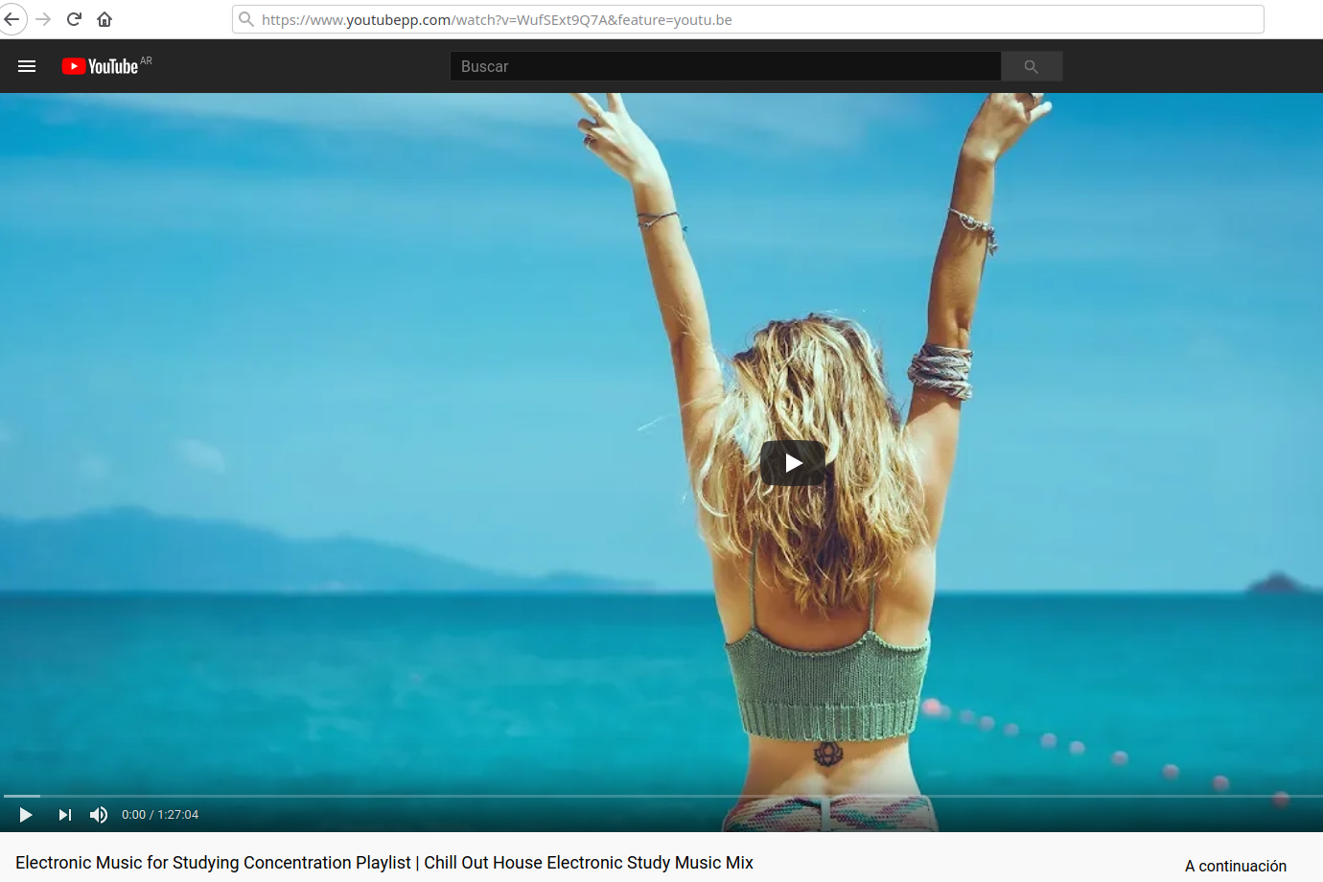
Task: Seek along the video progress bar
Action: pos(661,796)
